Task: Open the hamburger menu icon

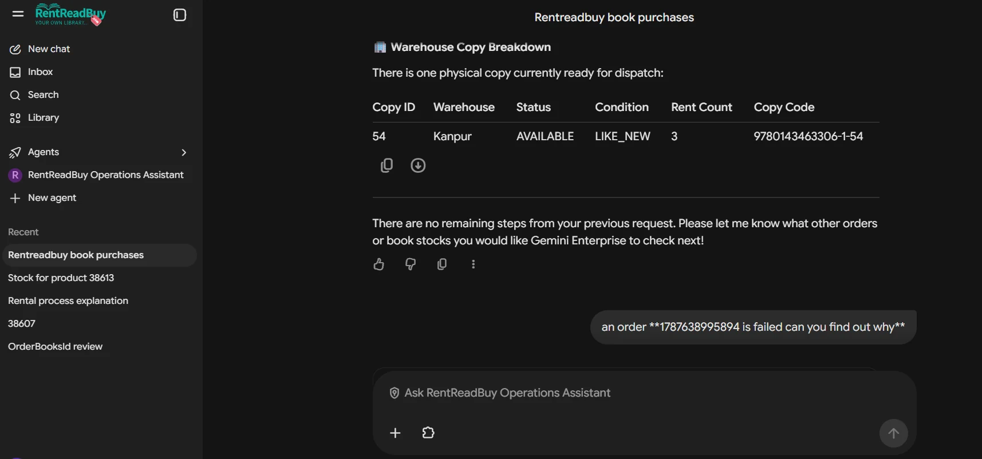Action: [x=18, y=14]
